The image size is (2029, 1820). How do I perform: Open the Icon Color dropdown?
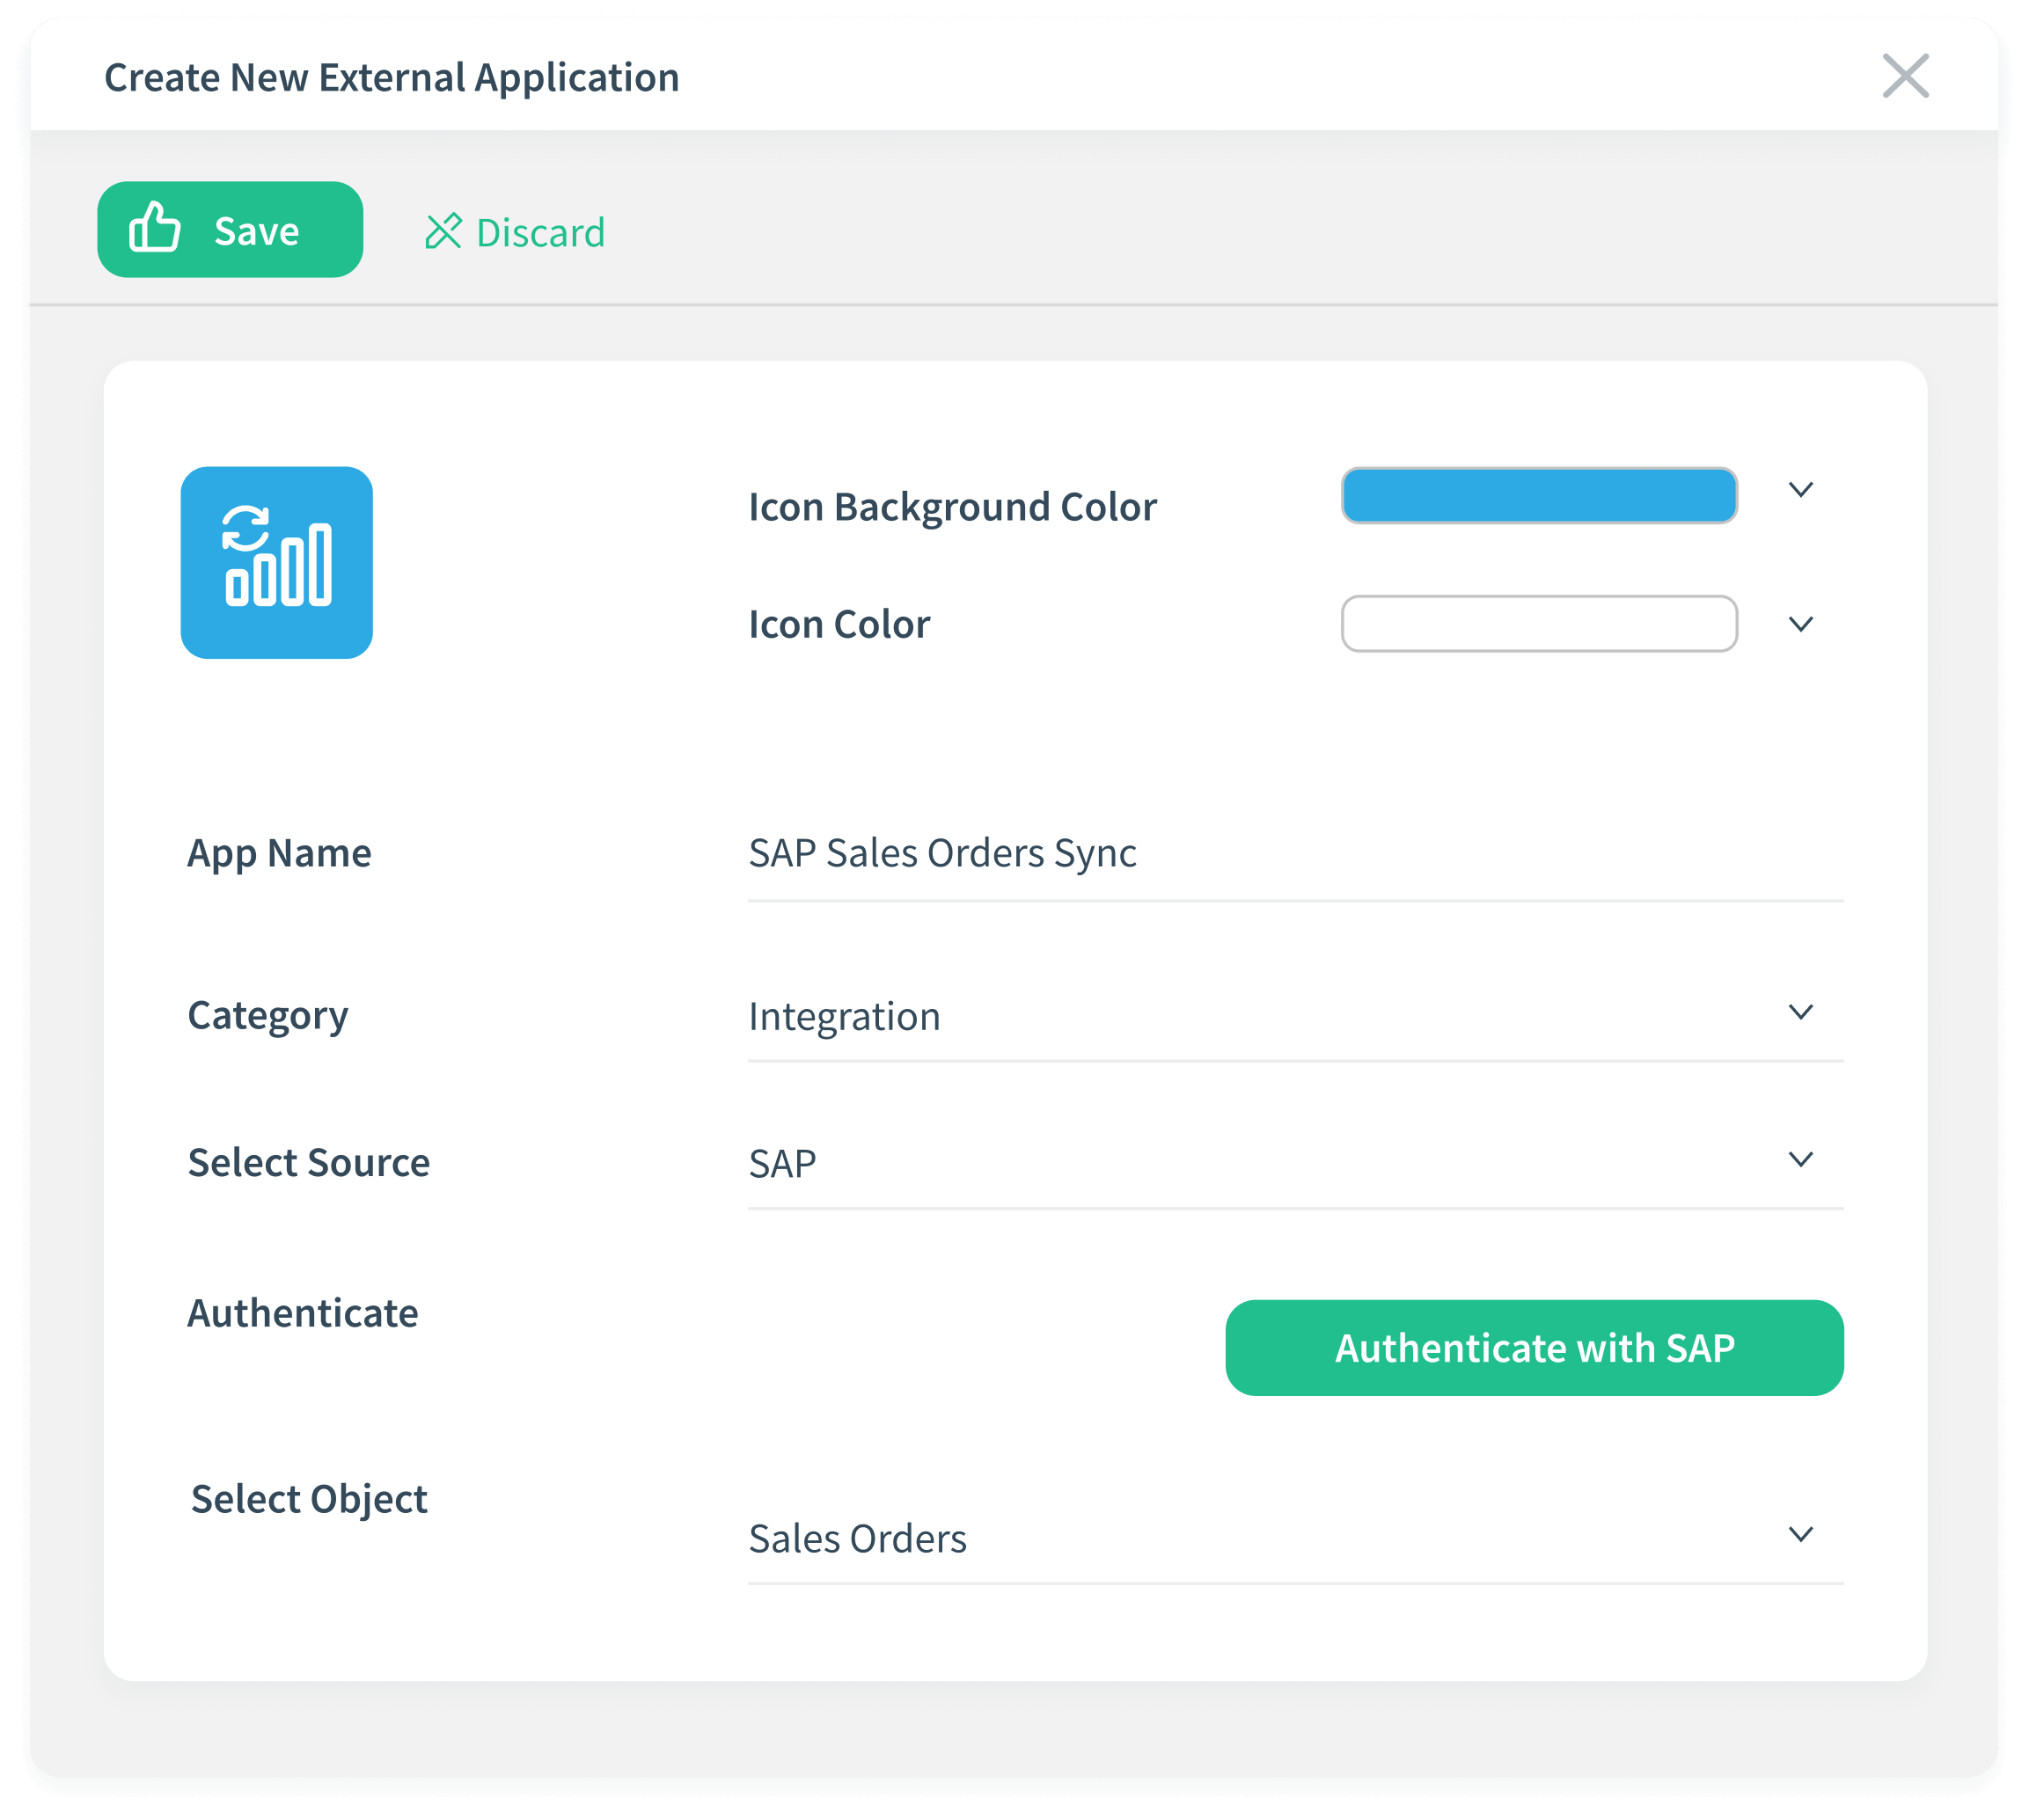(1801, 624)
